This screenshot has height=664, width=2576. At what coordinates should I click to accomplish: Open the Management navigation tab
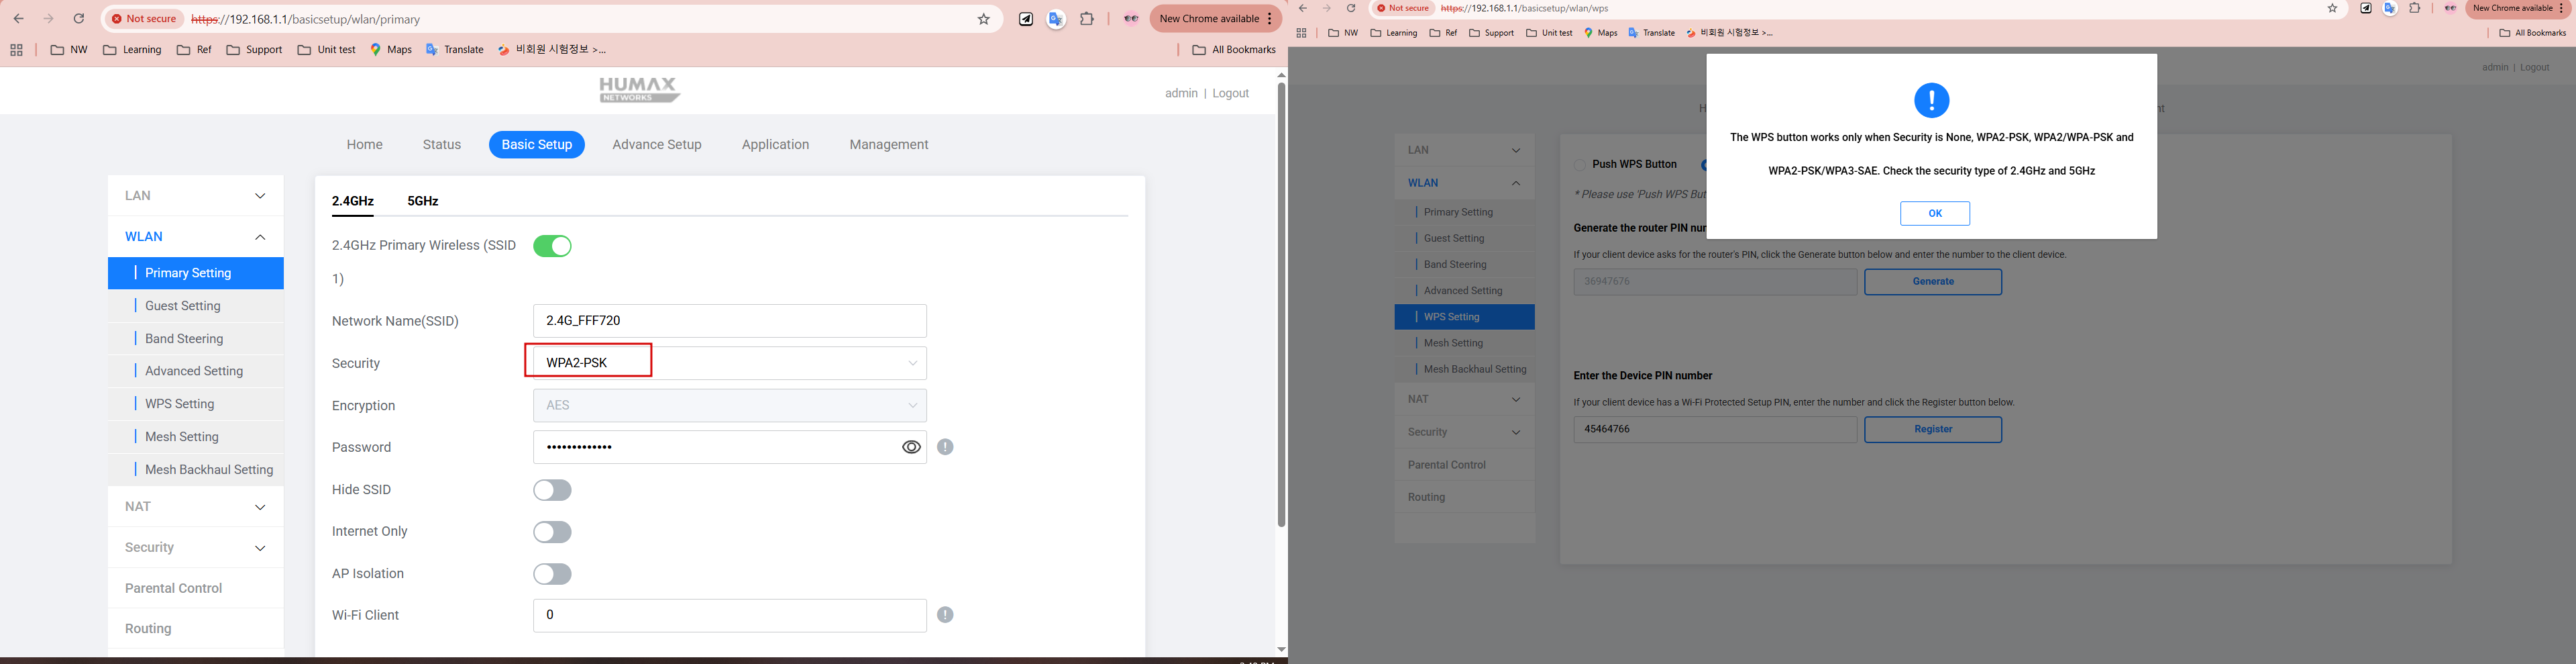(x=889, y=145)
